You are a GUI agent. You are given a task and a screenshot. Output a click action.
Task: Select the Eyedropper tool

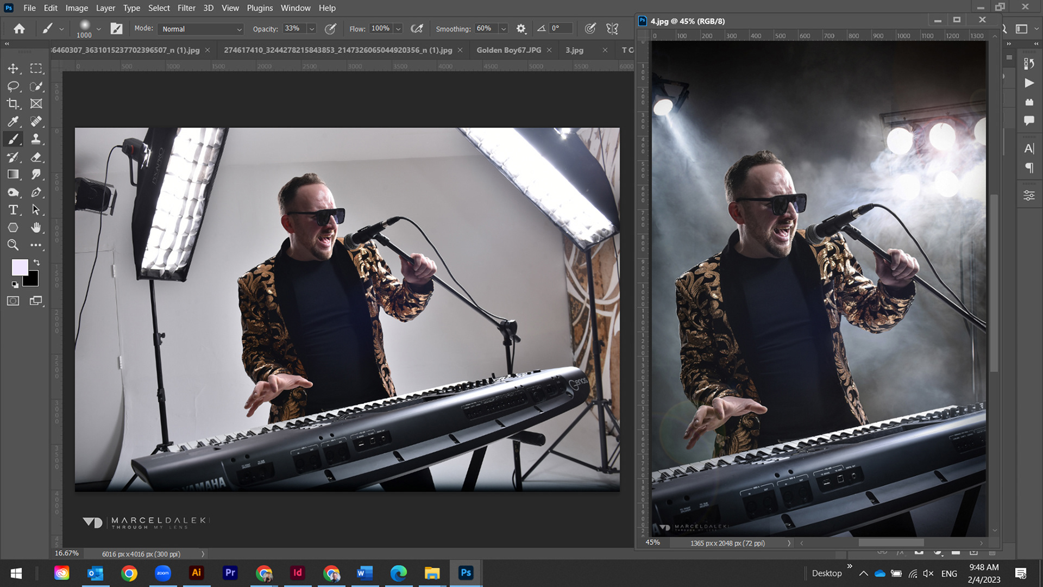point(13,121)
